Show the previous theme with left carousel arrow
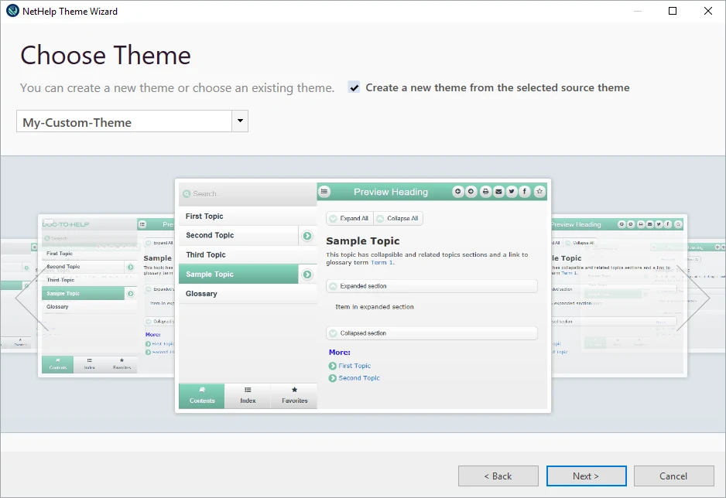Viewport: 726px width, 498px height. pyautogui.click(x=32, y=298)
